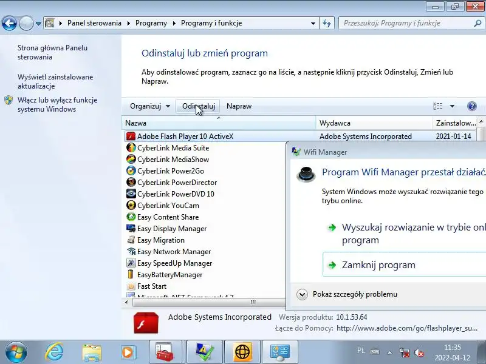Open the Organizuj dropdown menu
Screen dimensions: 486x364
[x=150, y=106]
